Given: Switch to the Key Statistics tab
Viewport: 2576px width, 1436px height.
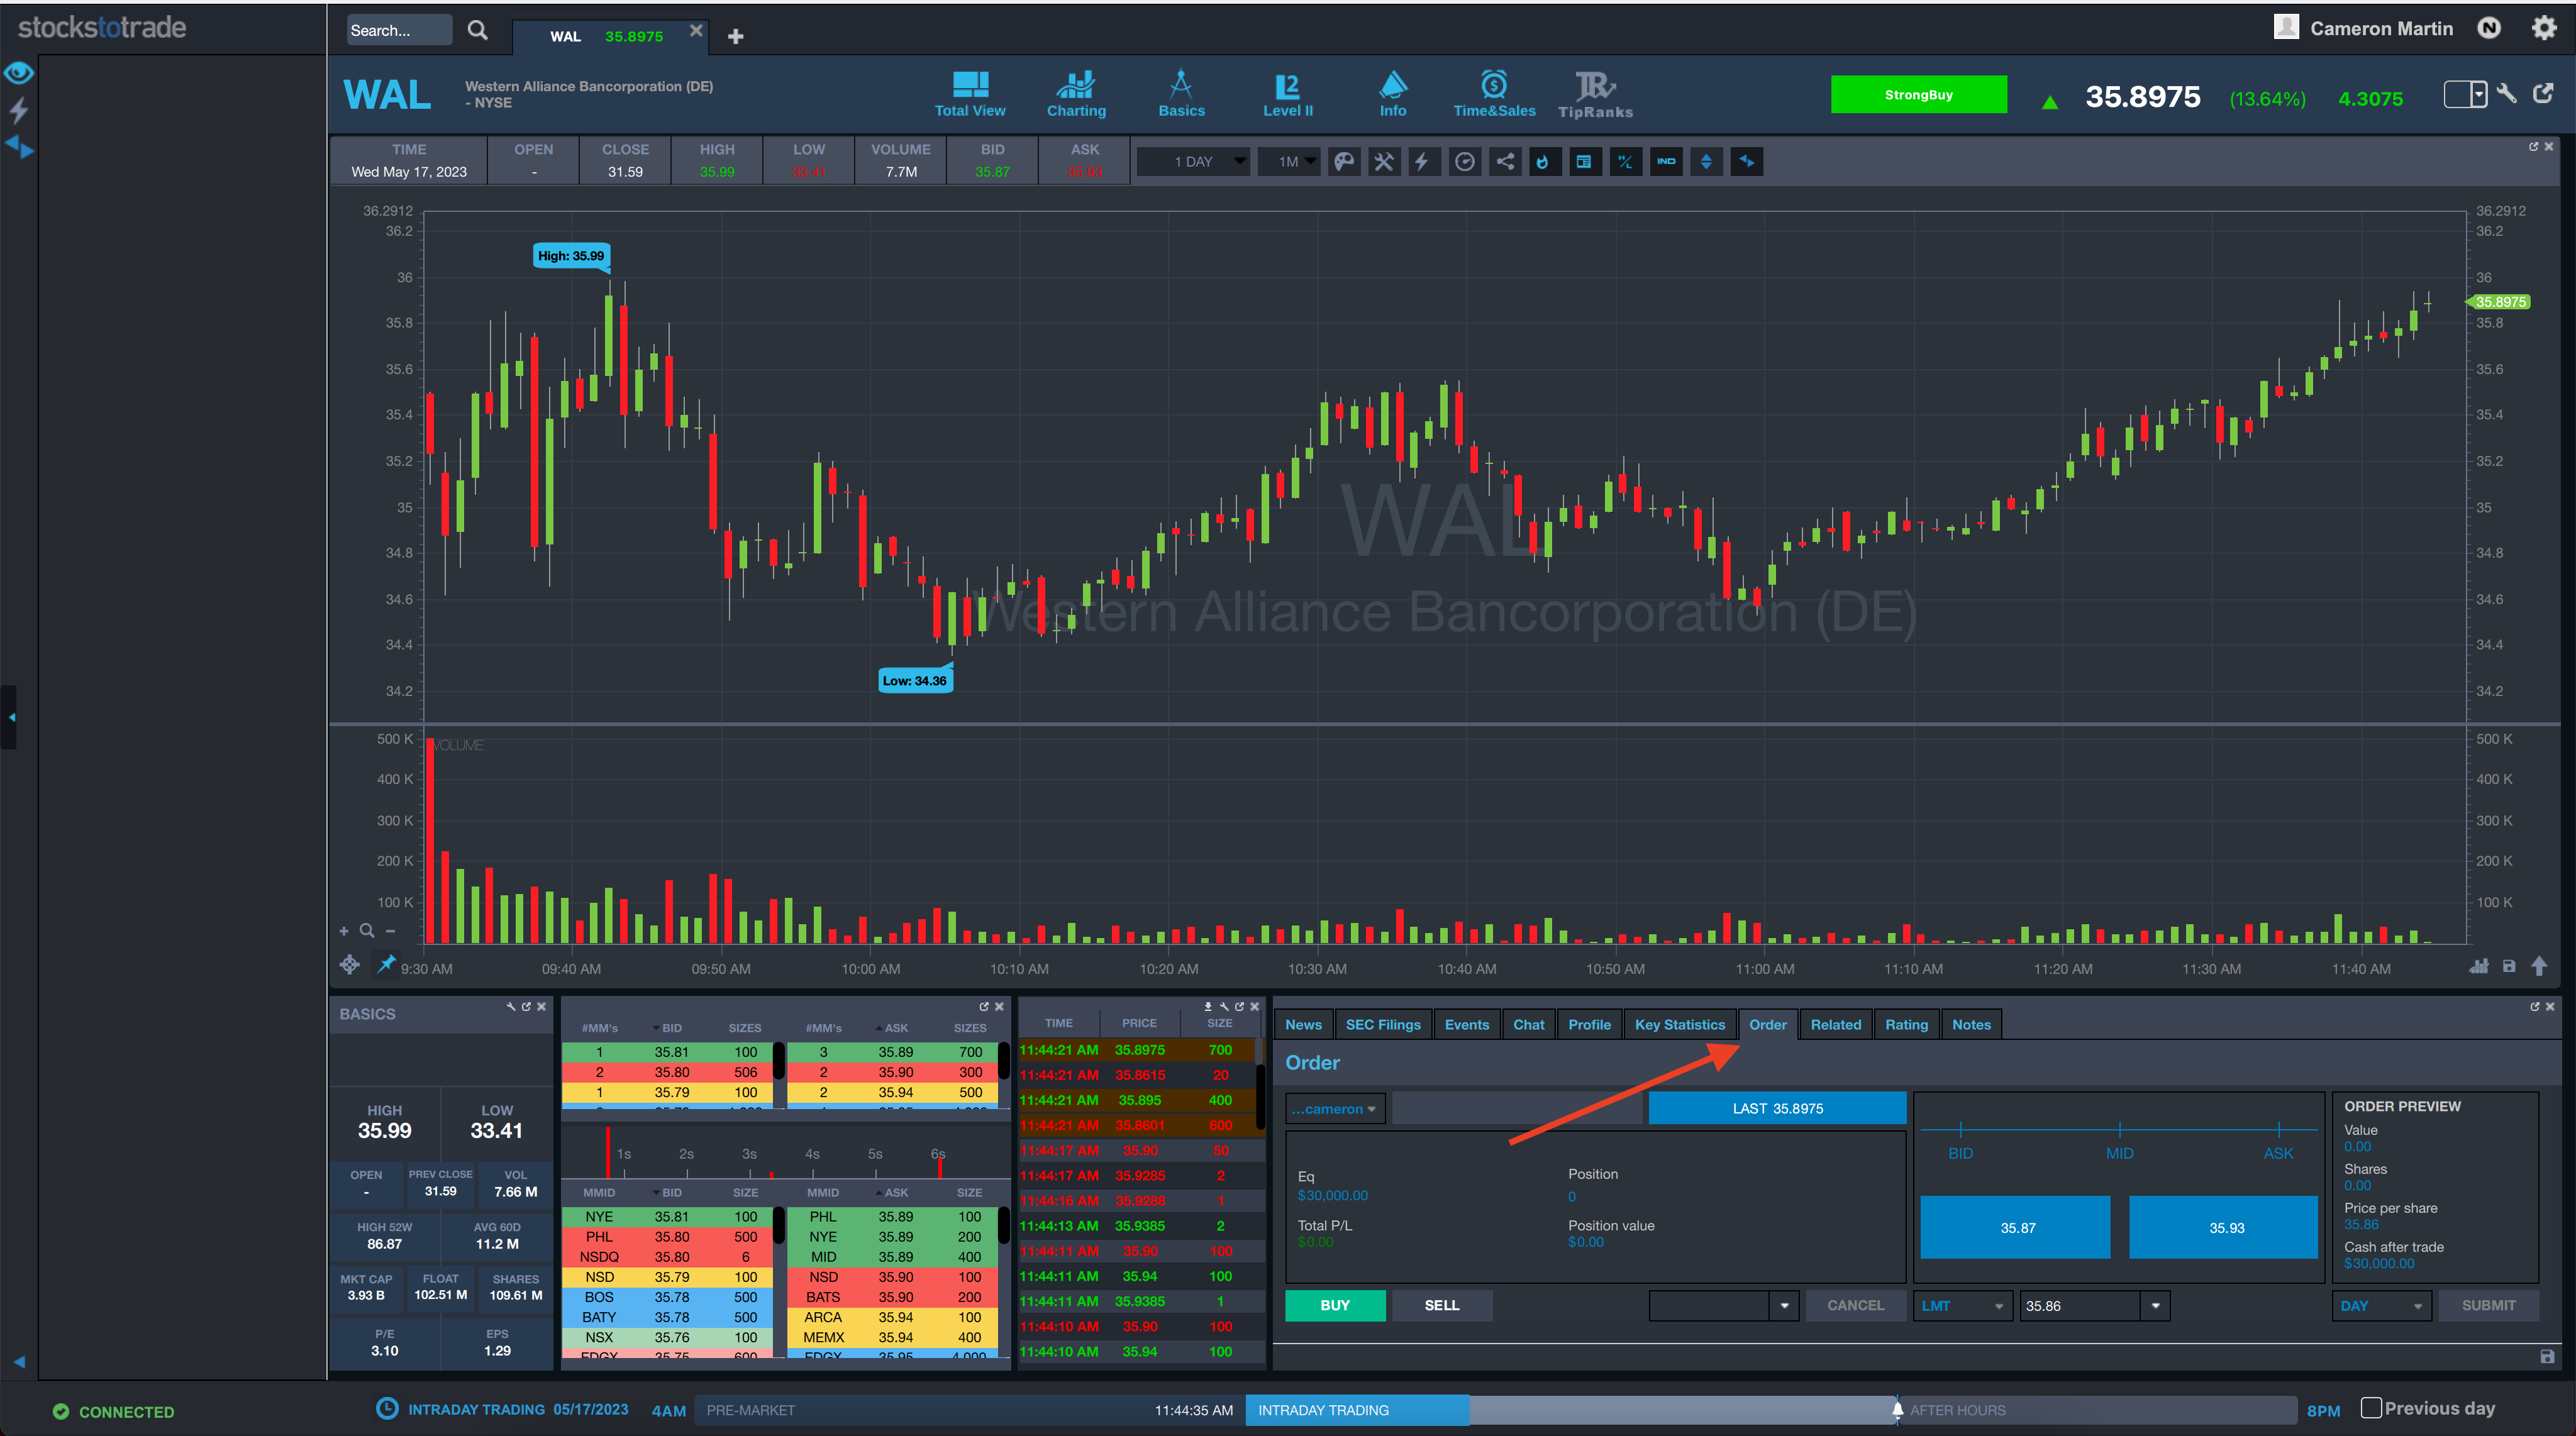Looking at the screenshot, I should [x=1680, y=1025].
